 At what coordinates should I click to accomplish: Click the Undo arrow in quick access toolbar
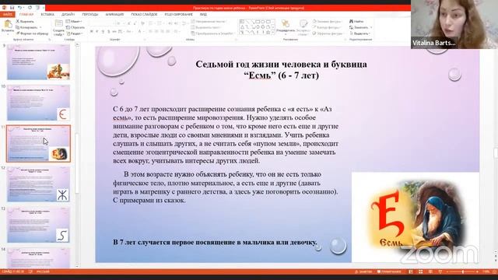coord(19,8)
